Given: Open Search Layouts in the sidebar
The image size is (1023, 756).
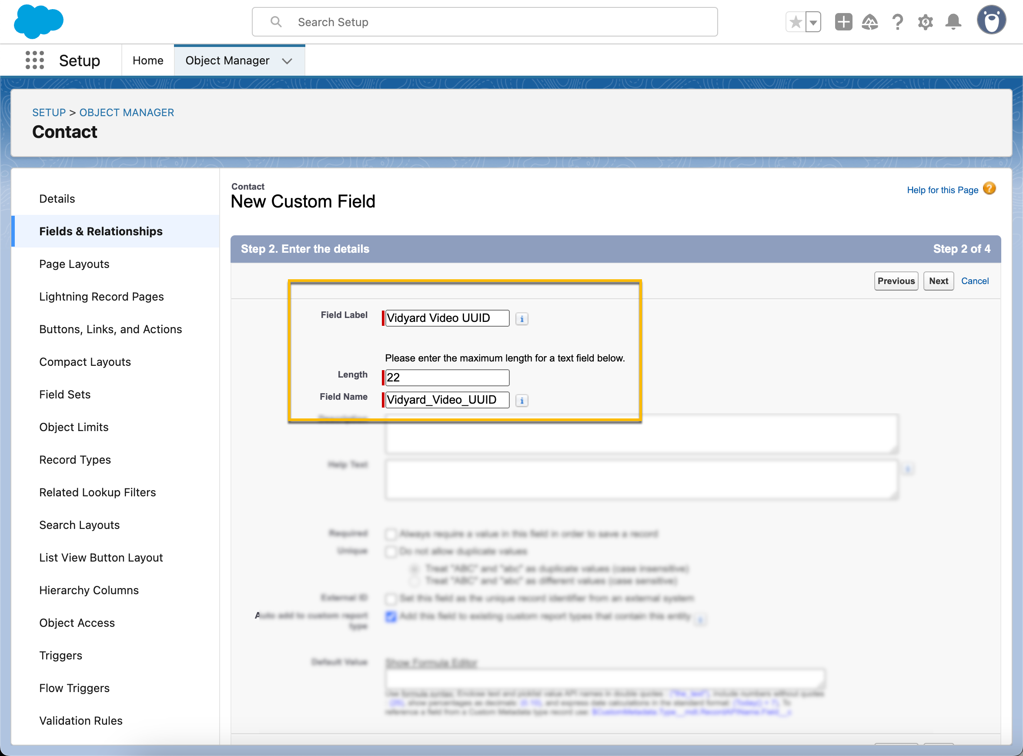Looking at the screenshot, I should click(115, 525).
